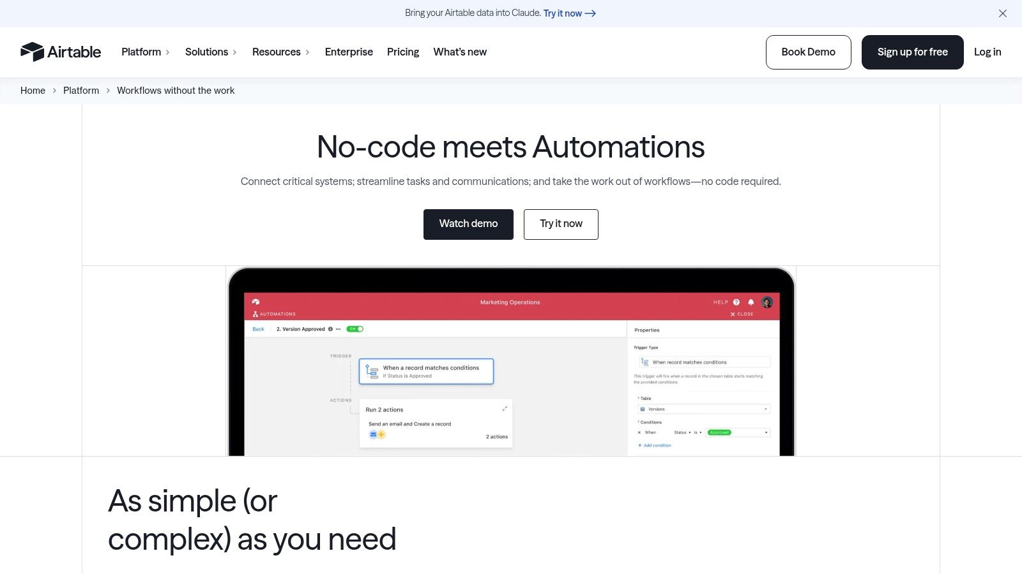Click the Marketing Operations title in mockup
1022x574 pixels.
[510, 302]
